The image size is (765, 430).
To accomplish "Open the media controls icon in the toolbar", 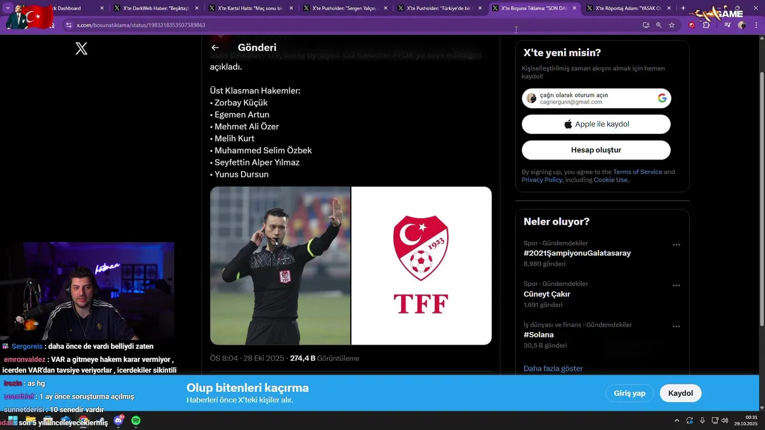I will [727, 25].
